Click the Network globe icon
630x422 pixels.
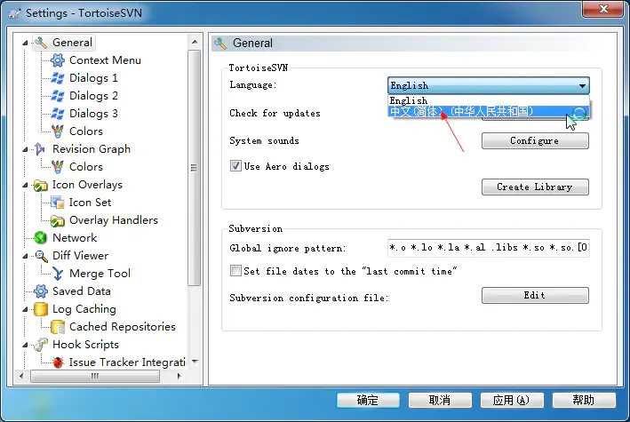(40, 238)
